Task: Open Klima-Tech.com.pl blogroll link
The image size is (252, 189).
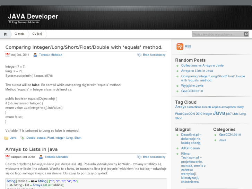Action: [x=193, y=167]
